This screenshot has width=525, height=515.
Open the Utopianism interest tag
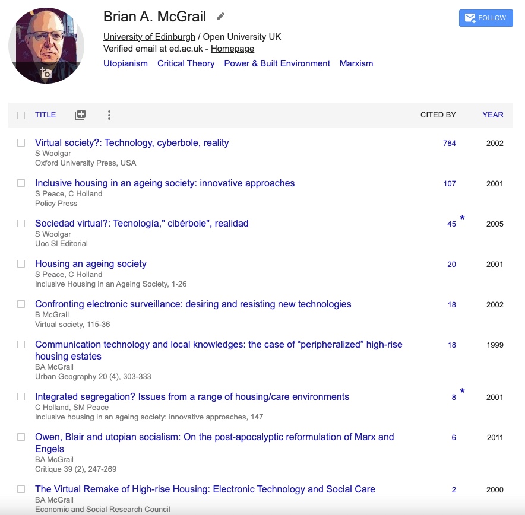(x=125, y=63)
